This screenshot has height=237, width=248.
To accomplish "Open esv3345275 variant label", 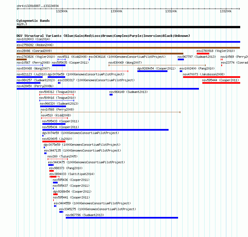I will pyautogui.click(x=98, y=209).
